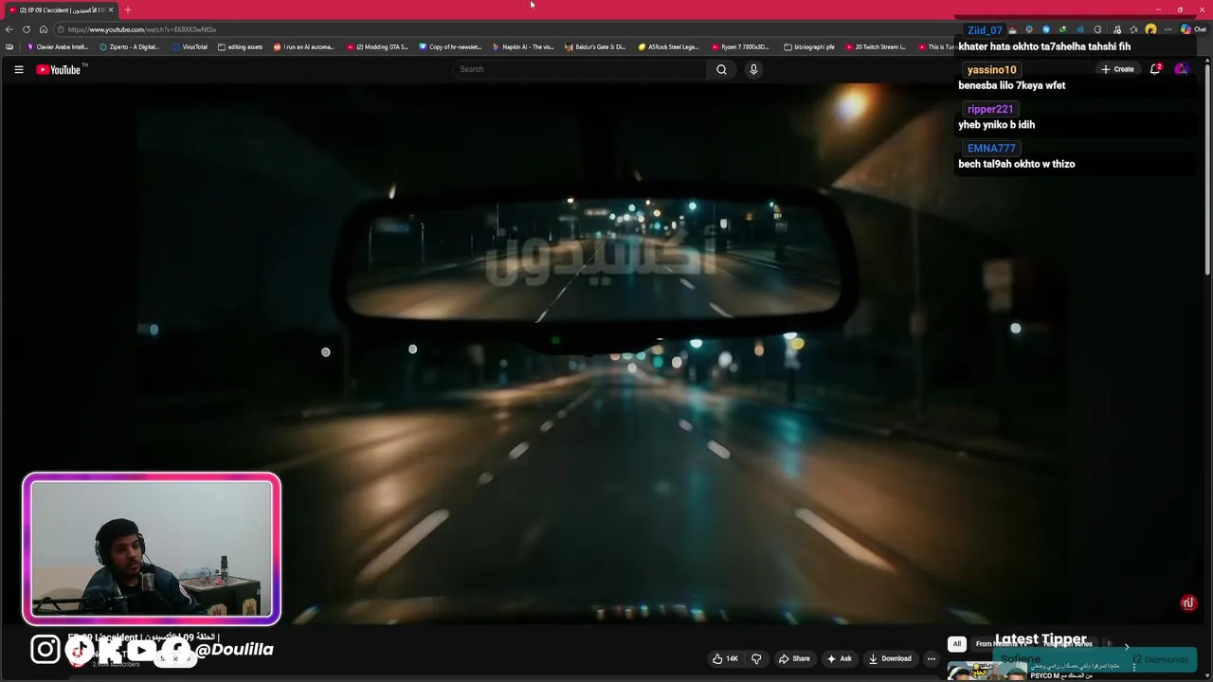Open the VirusTotal bookmark
This screenshot has height=682, width=1213.
click(190, 46)
